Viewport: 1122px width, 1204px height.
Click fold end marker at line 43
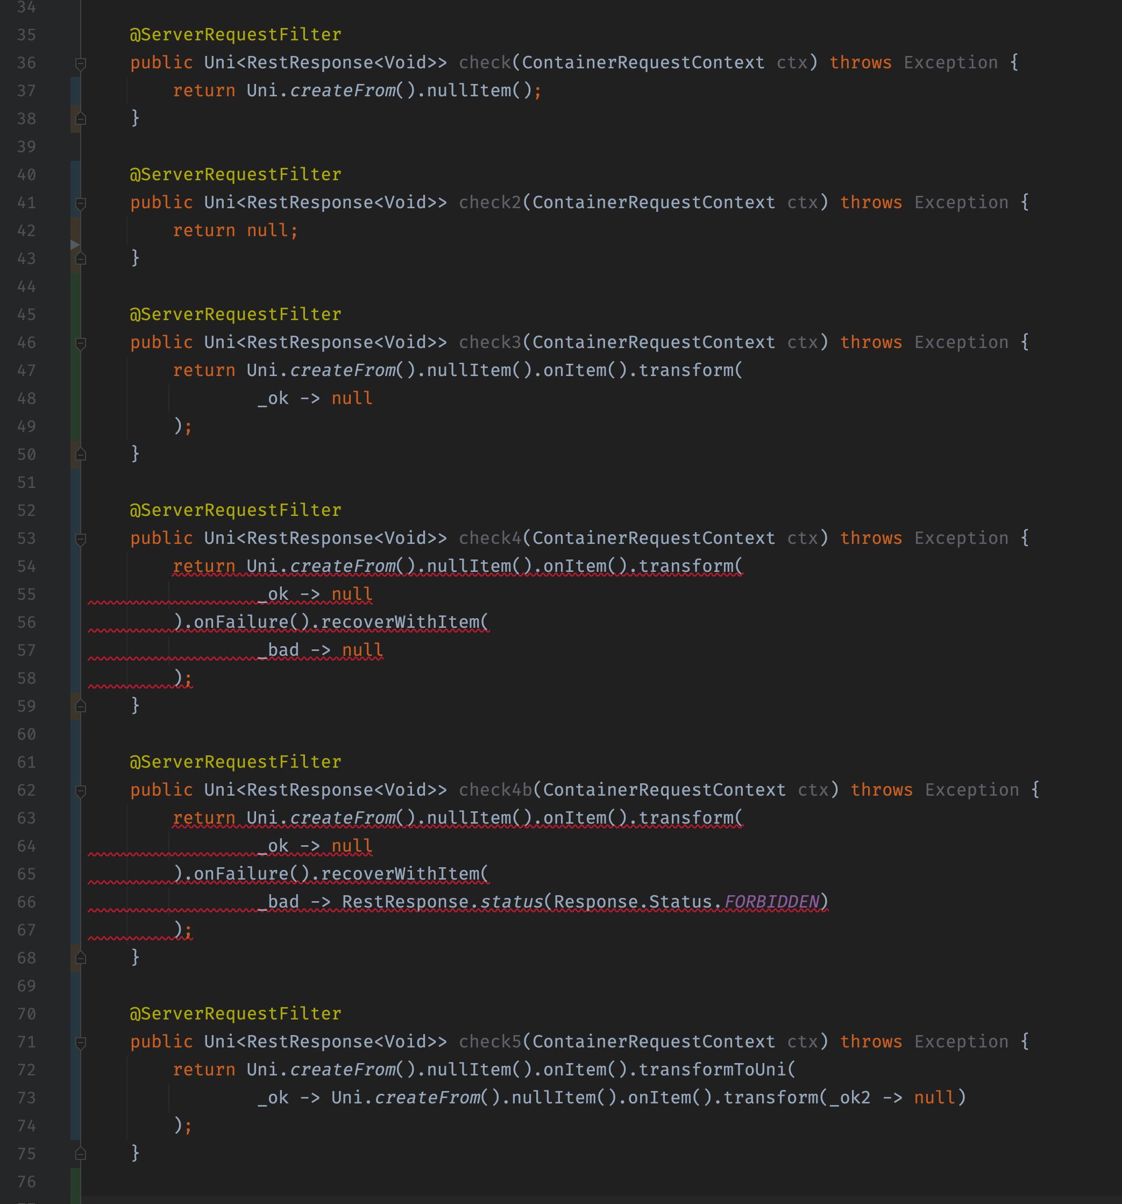tap(81, 259)
